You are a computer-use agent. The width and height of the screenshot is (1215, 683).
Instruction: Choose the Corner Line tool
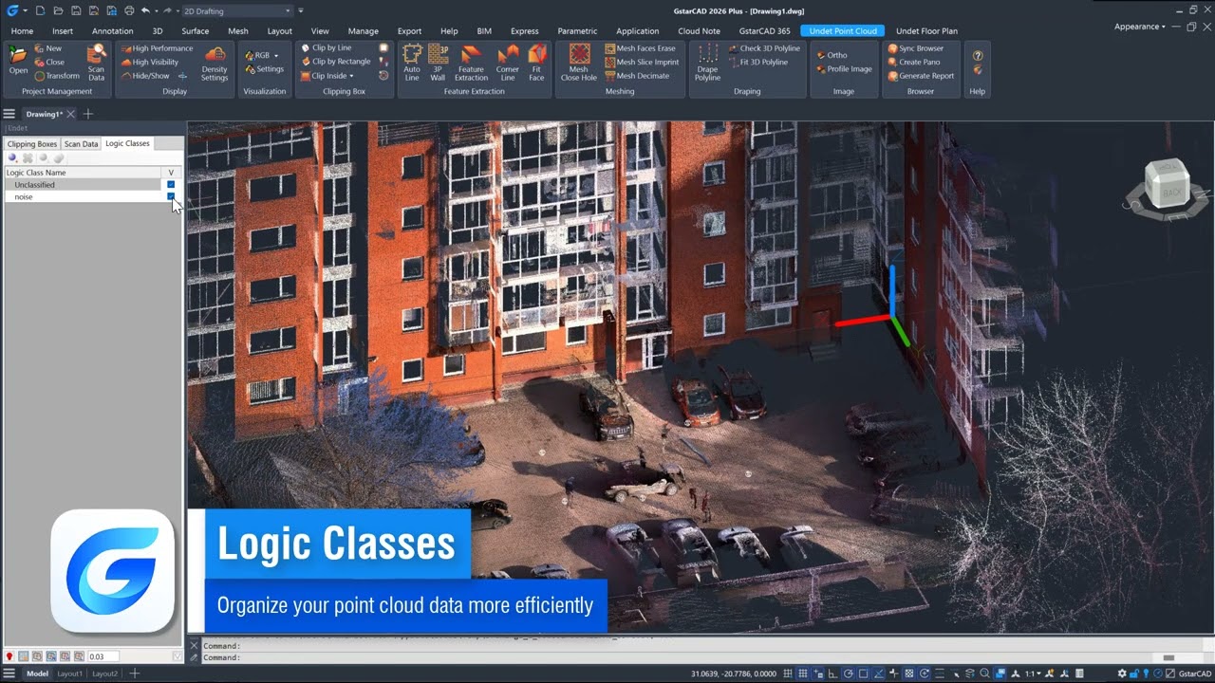click(508, 62)
